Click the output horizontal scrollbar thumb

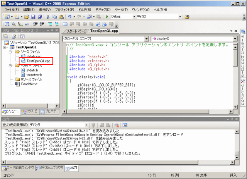pos(102,162)
